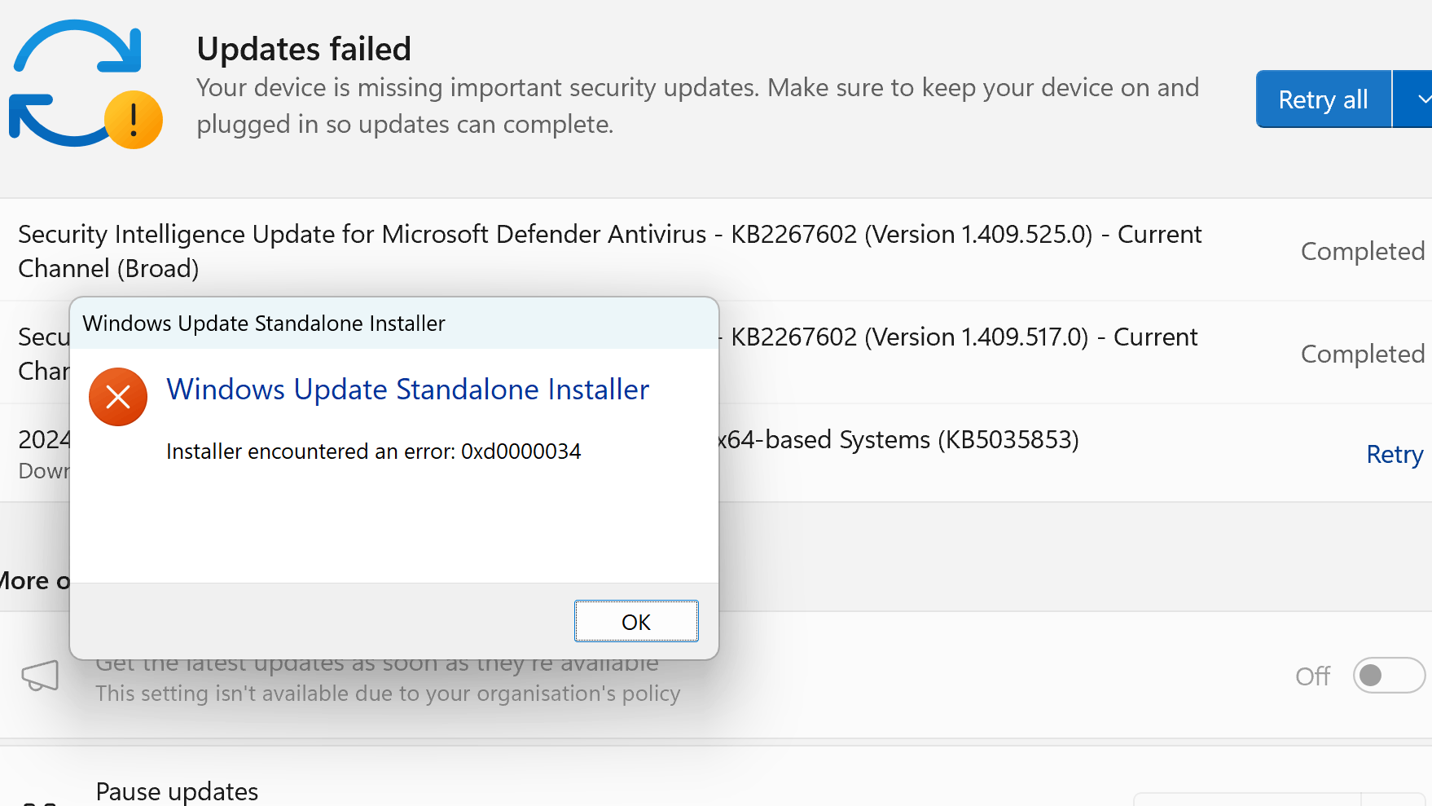Toggle 'Get the latest updates' switch
The width and height of the screenshot is (1432, 806).
[1388, 676]
